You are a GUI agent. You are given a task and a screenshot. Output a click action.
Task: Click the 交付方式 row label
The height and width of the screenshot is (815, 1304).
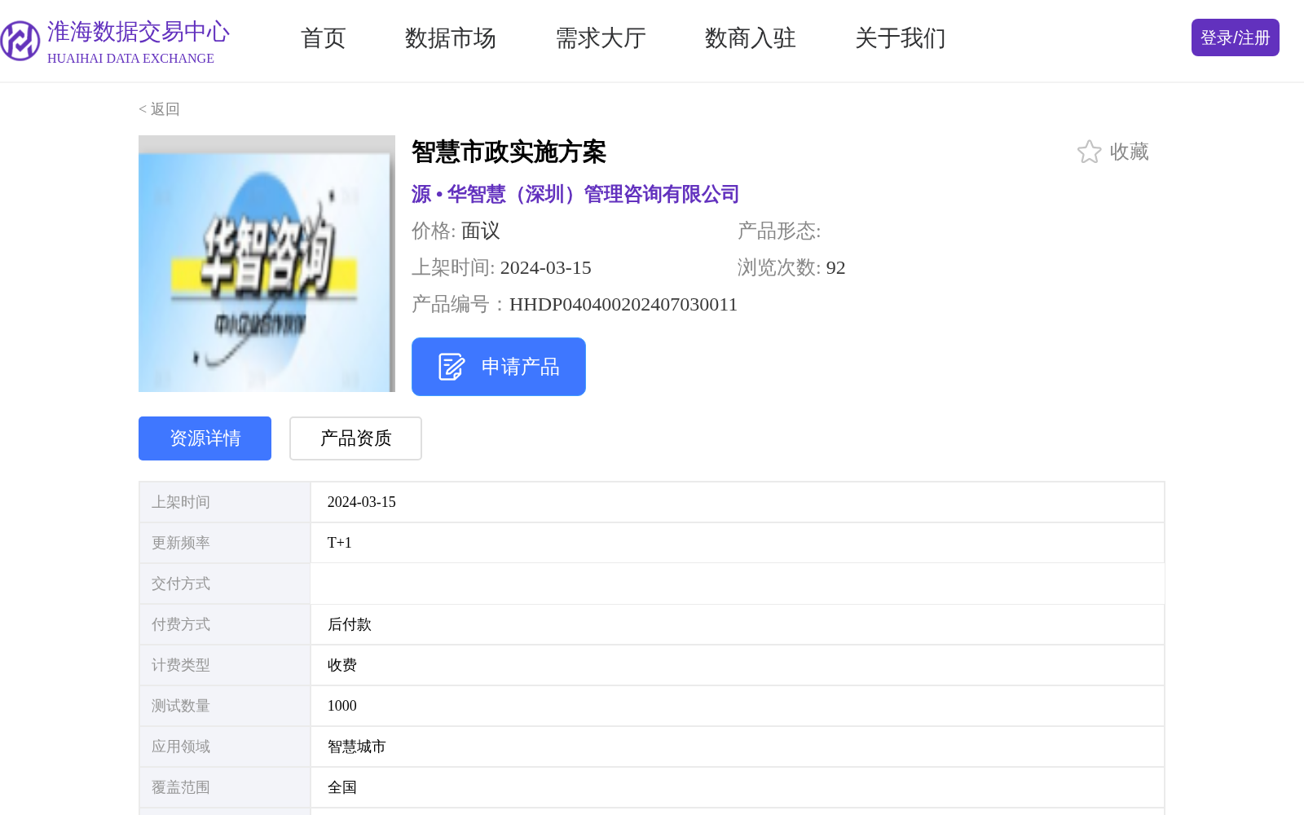tap(224, 584)
